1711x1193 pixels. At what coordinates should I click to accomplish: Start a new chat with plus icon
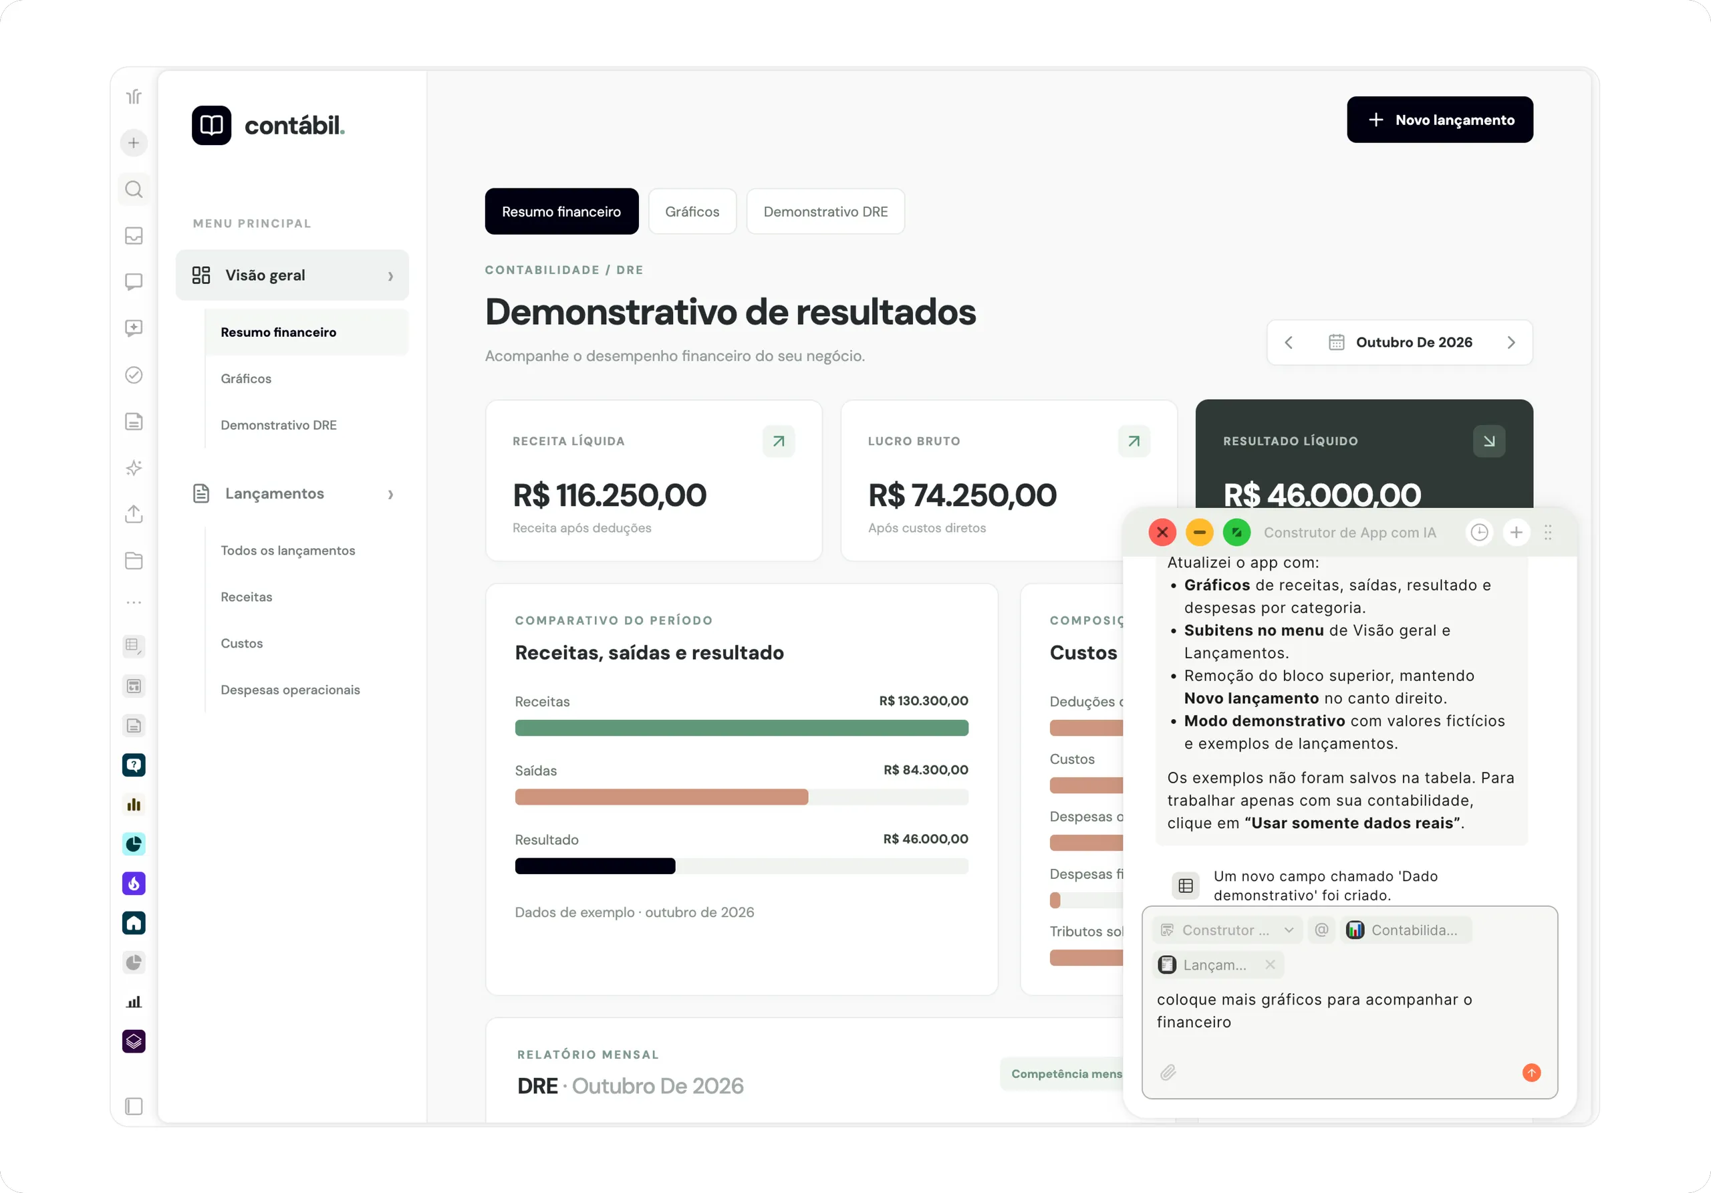click(1517, 532)
